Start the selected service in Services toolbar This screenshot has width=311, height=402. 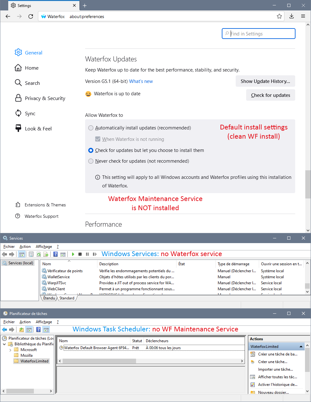pos(73,254)
